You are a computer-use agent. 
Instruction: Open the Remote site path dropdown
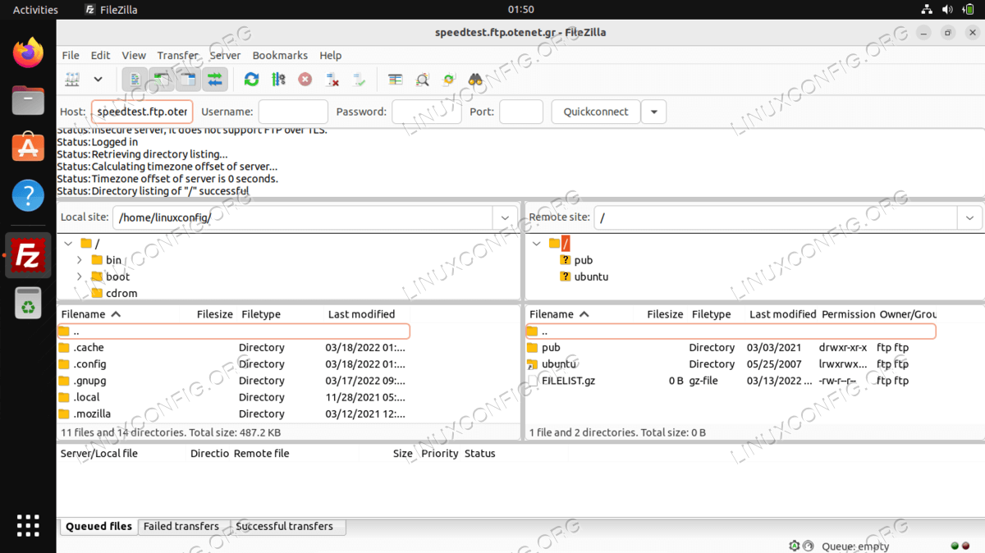(x=969, y=217)
